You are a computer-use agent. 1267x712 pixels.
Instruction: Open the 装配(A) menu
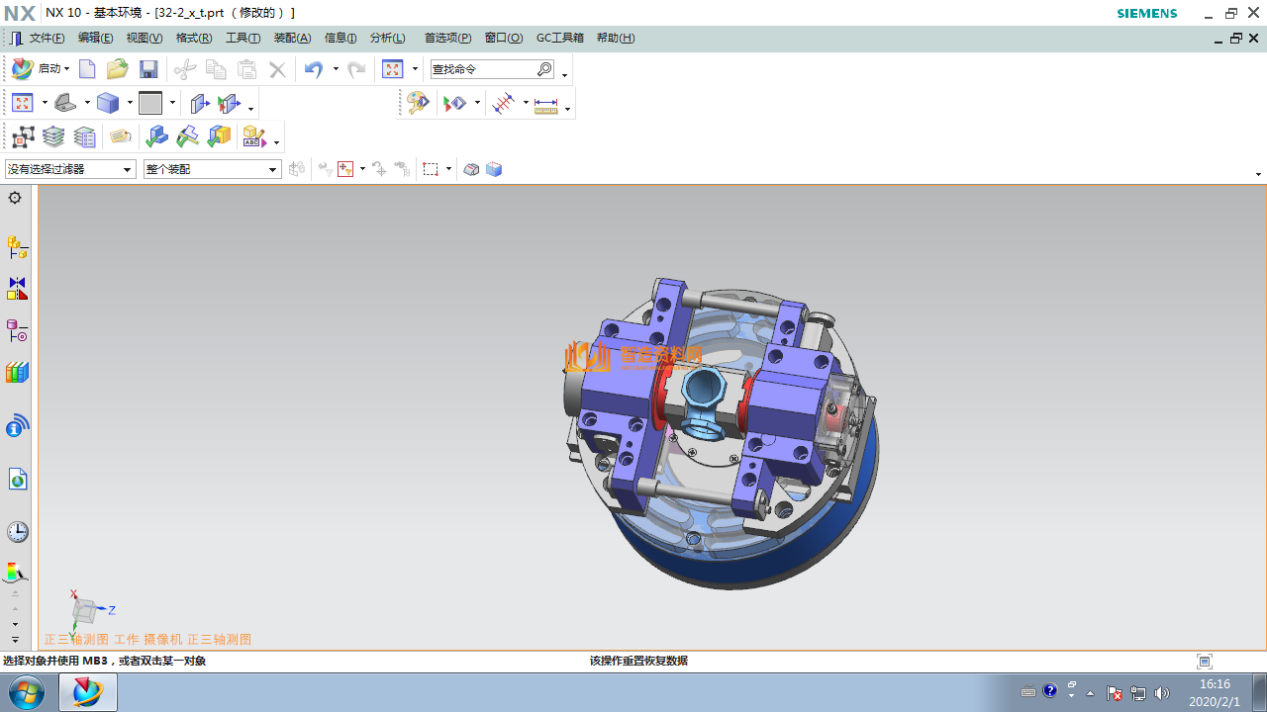(x=292, y=39)
